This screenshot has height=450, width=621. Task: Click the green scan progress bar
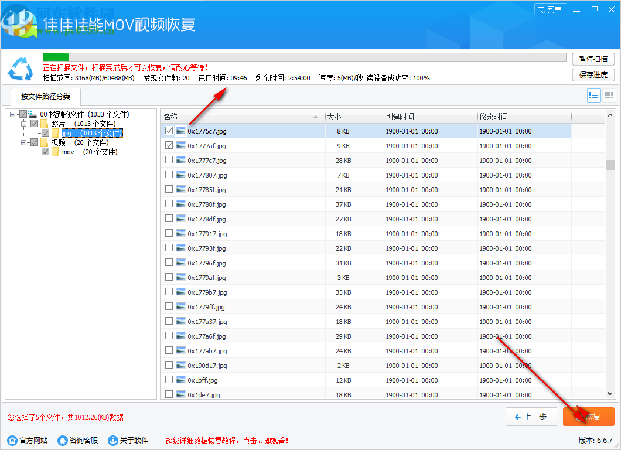point(56,57)
